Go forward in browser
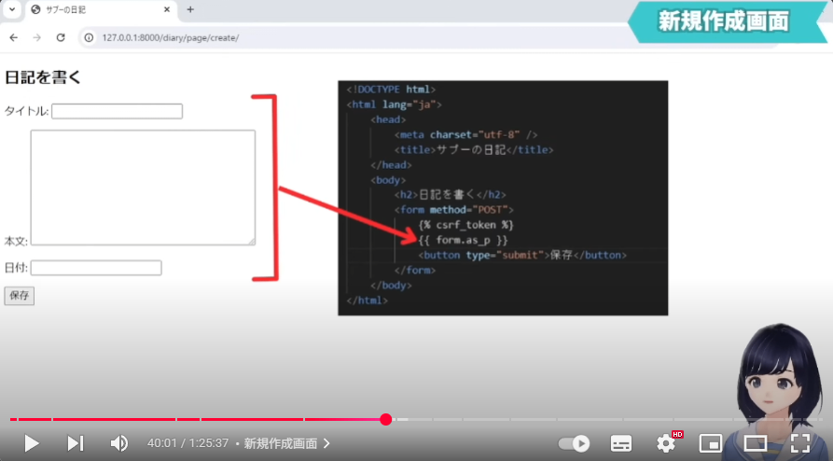This screenshot has width=833, height=461. (36, 37)
